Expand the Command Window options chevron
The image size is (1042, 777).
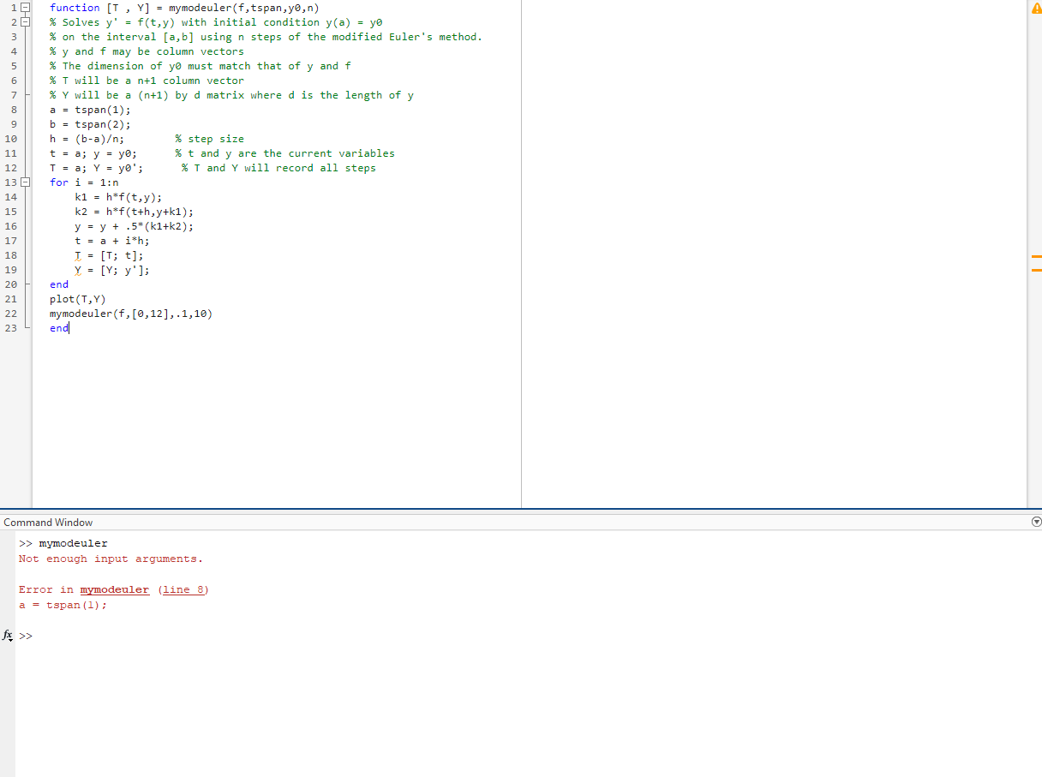click(x=1036, y=522)
